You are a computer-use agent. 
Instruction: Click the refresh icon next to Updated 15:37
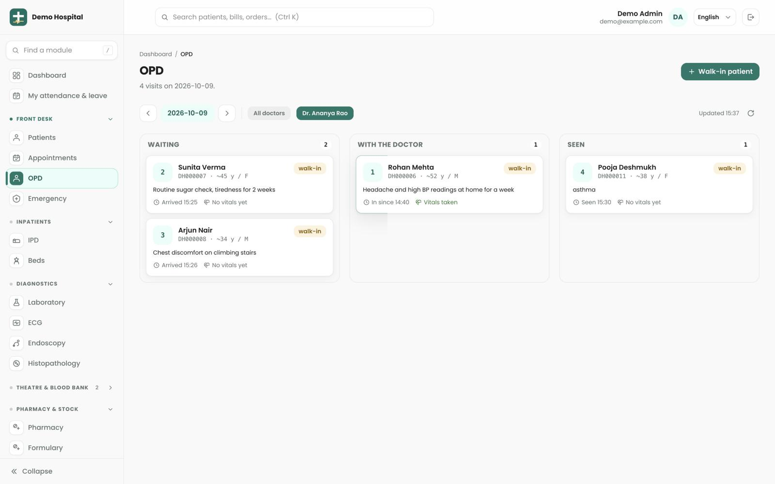(751, 113)
